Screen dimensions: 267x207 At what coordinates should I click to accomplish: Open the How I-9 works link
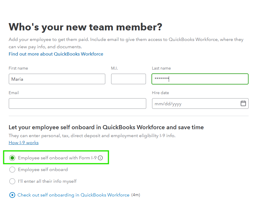(23, 143)
